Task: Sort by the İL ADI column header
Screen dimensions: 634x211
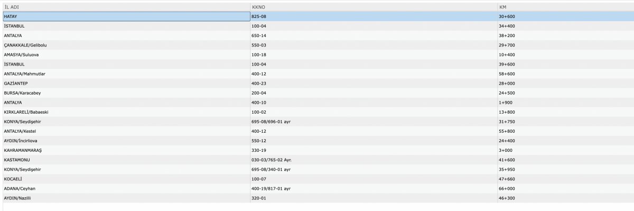Action: point(126,7)
